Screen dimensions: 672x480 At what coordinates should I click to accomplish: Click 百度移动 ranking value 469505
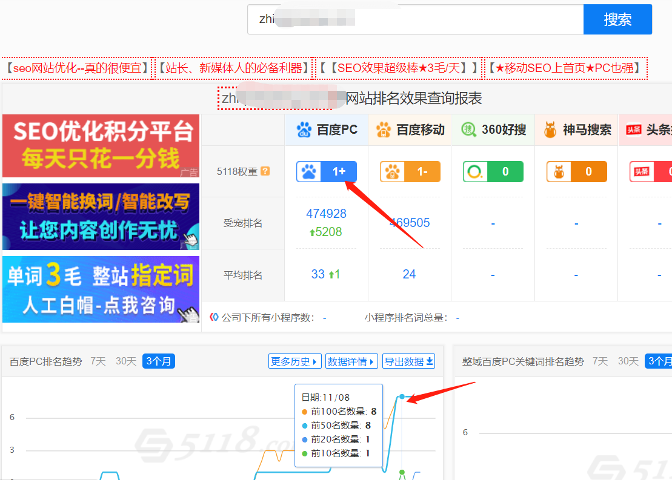click(x=409, y=223)
